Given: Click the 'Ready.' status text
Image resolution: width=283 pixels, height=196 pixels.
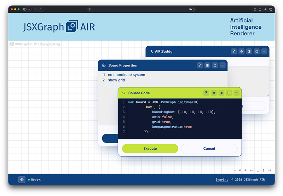Looking at the screenshot, I should (36, 180).
